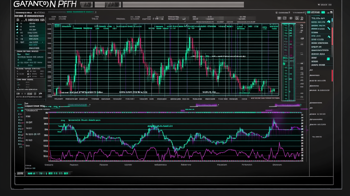Switch to the second gray tab in the title bar
This screenshot has width=350, height=196.
(109, 5)
